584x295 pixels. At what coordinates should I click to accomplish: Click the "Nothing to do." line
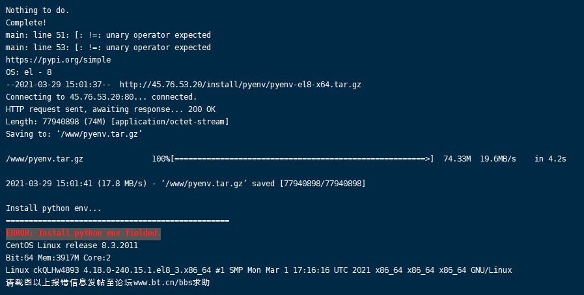click(38, 10)
